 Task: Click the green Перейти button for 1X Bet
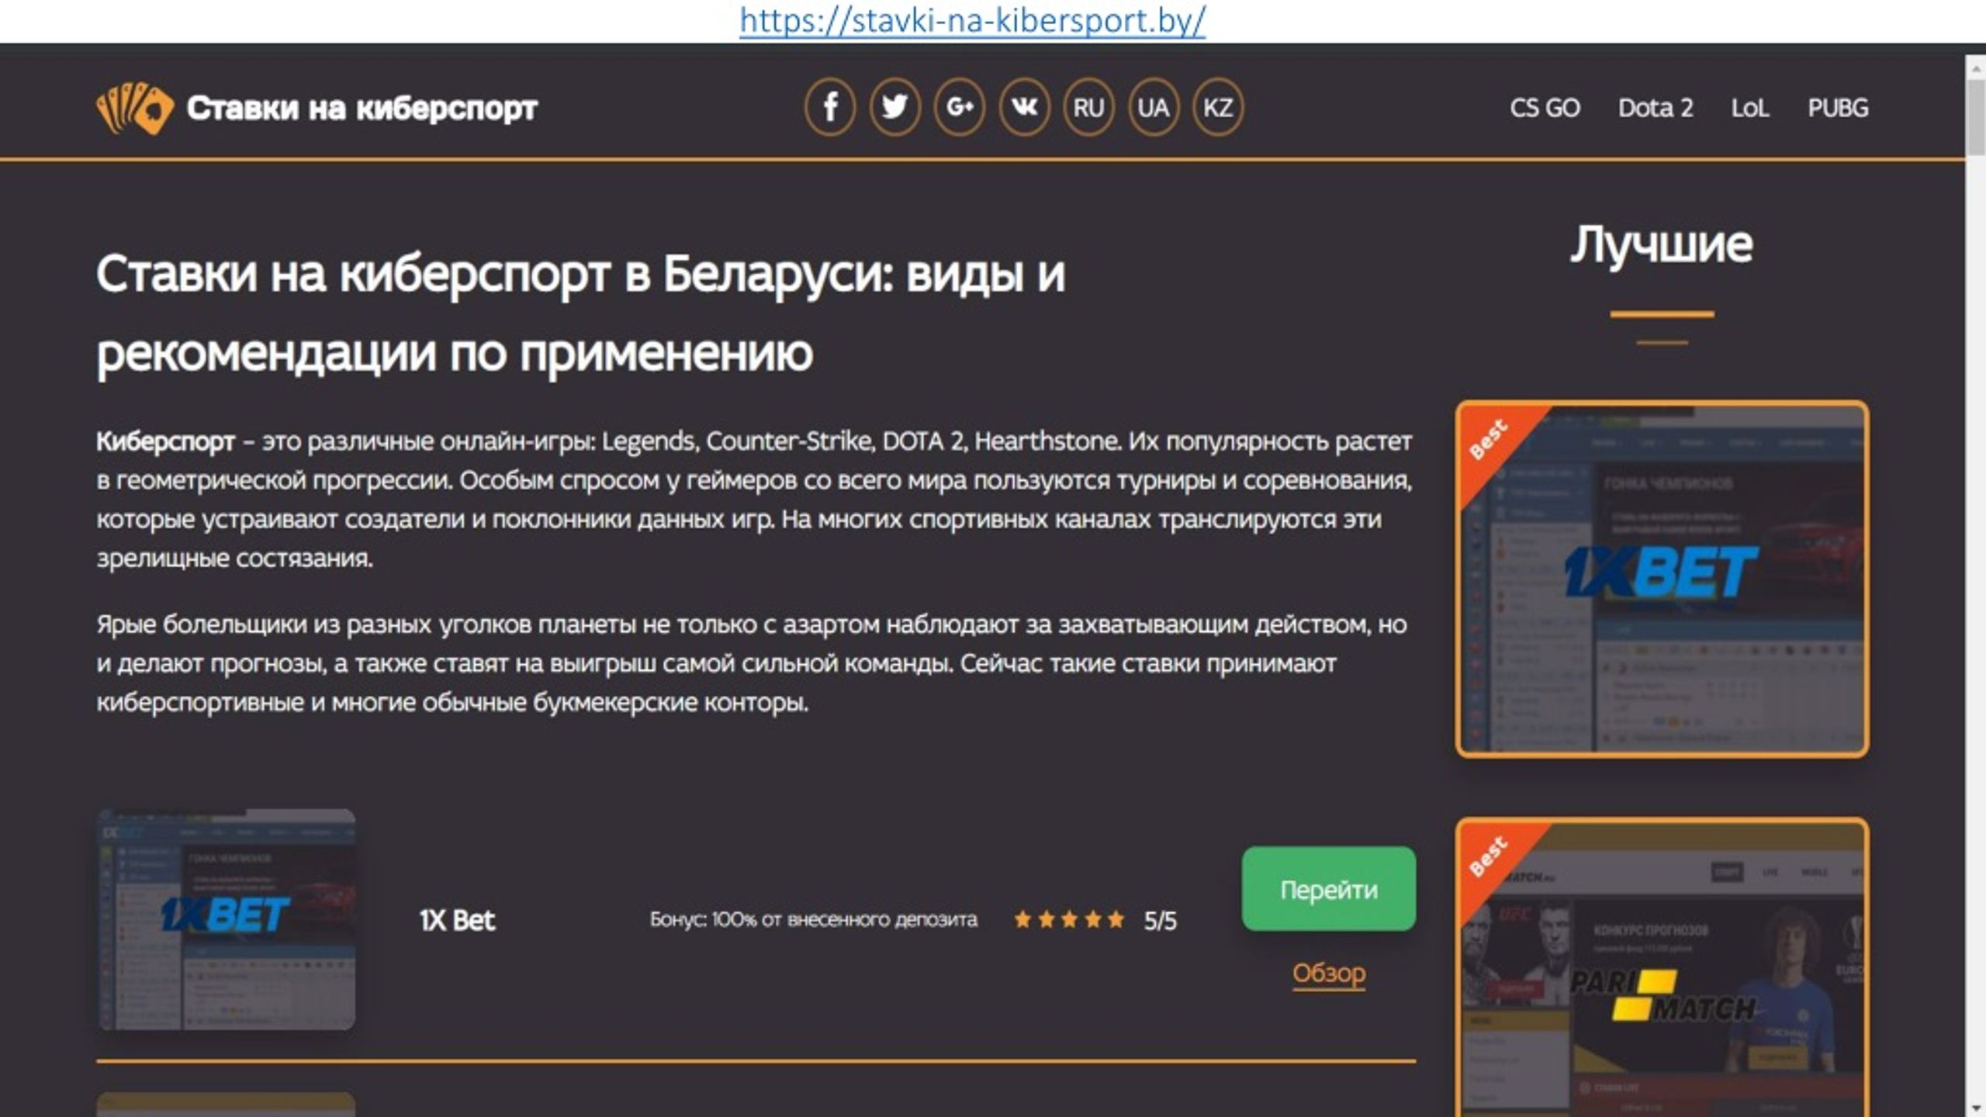point(1329,889)
